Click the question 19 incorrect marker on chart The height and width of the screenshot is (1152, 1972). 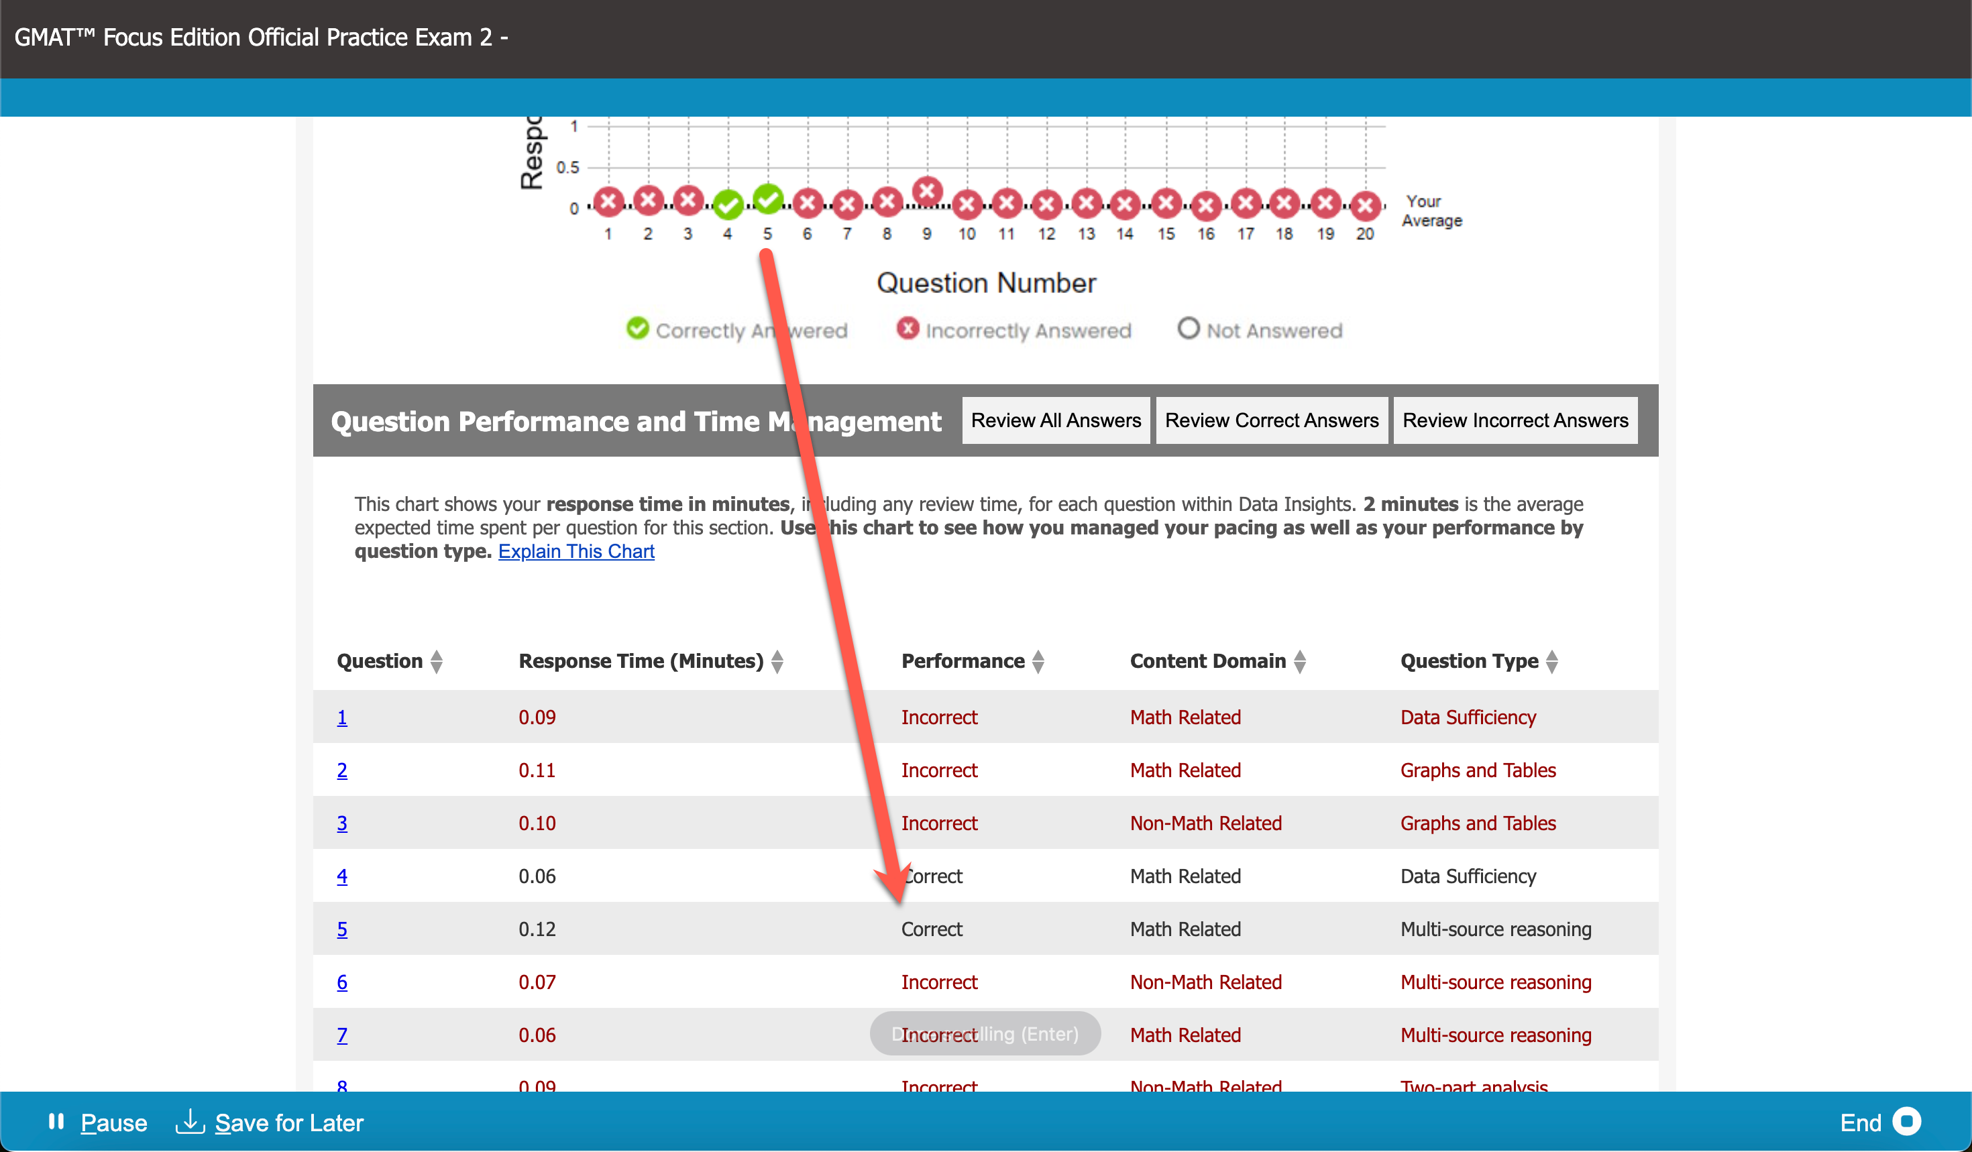1327,203
